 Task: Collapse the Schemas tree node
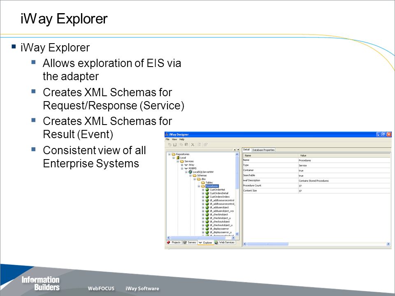191,176
